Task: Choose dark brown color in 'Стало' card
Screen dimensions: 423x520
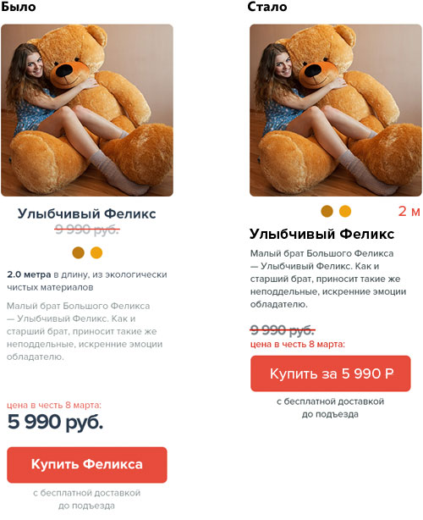Action: pos(327,211)
